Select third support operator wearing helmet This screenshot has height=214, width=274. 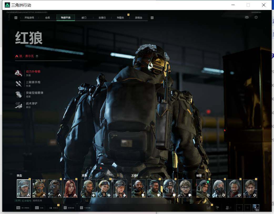click(x=120, y=189)
